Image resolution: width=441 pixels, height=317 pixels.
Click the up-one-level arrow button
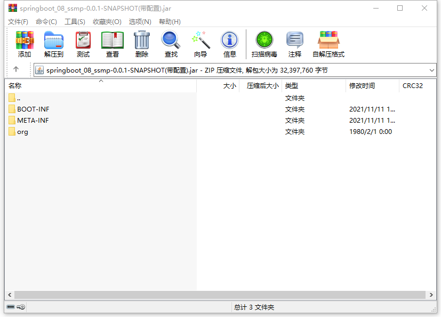point(16,69)
